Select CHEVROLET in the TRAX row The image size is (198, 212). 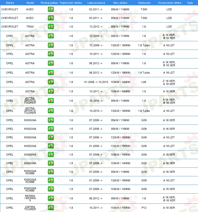click(10, 27)
